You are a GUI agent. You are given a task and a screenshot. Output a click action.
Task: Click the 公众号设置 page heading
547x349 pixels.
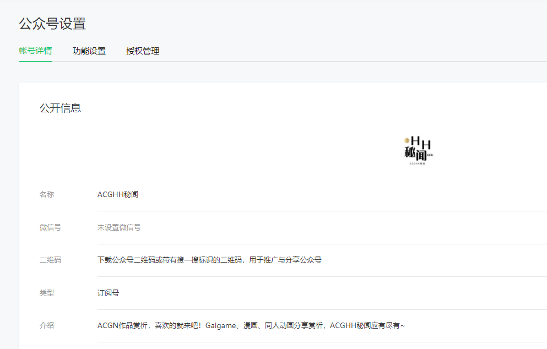tap(52, 24)
